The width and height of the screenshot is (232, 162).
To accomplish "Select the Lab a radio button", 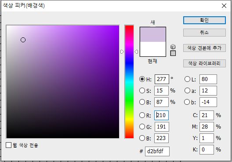I will tap(187, 91).
